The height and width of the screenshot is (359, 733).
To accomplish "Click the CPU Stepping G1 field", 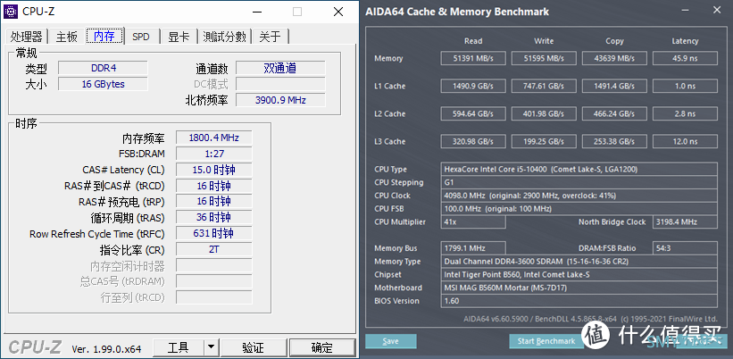I will coord(579,182).
